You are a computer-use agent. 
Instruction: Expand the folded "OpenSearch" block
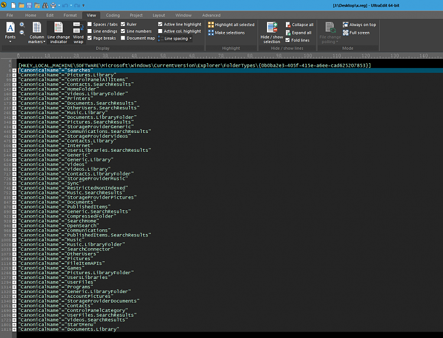point(14,226)
